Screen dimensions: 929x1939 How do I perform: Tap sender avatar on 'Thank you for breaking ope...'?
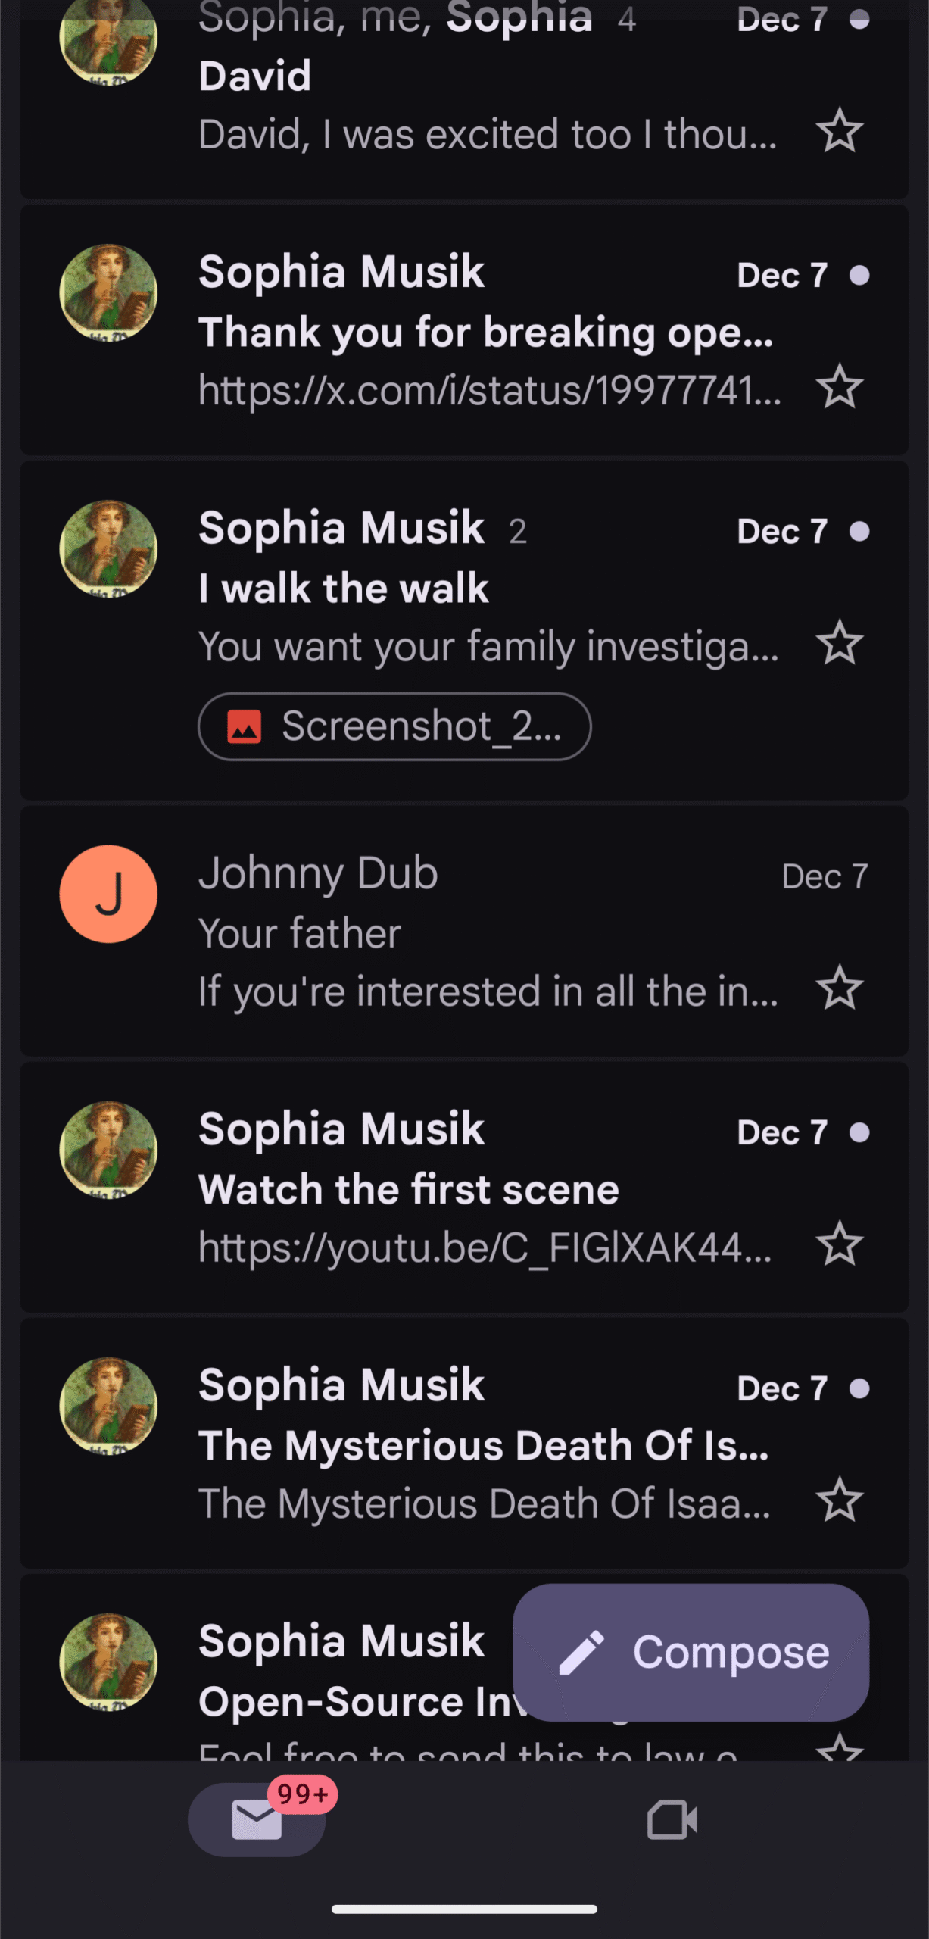(x=108, y=292)
